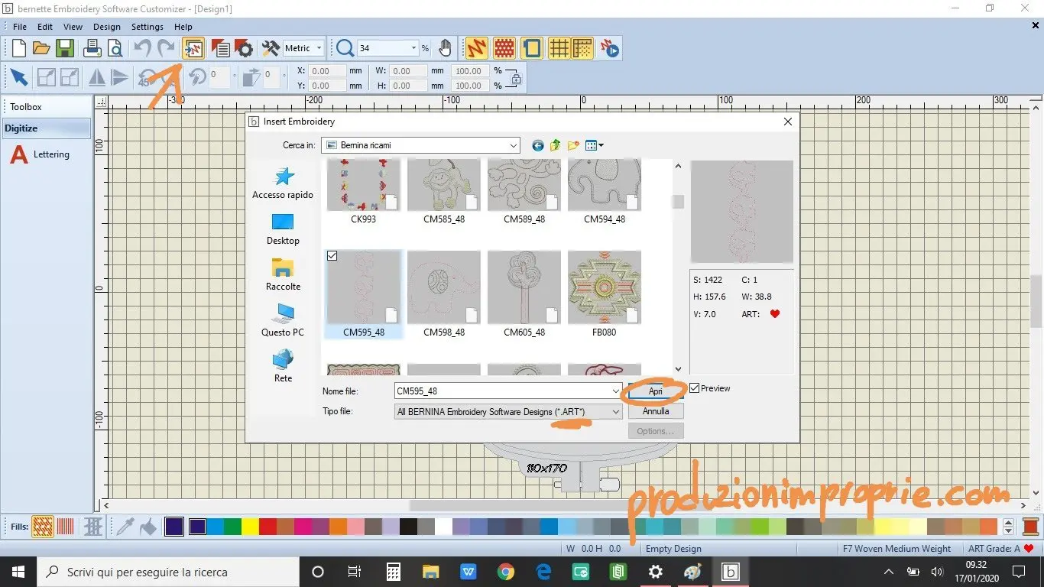1044x587 pixels.
Task: Click the Width value field
Action: tap(409, 71)
